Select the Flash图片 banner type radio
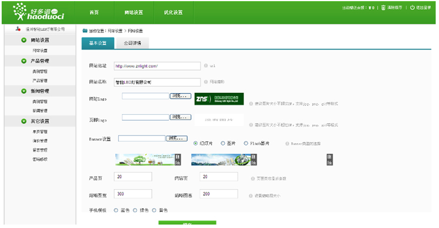 246,143
